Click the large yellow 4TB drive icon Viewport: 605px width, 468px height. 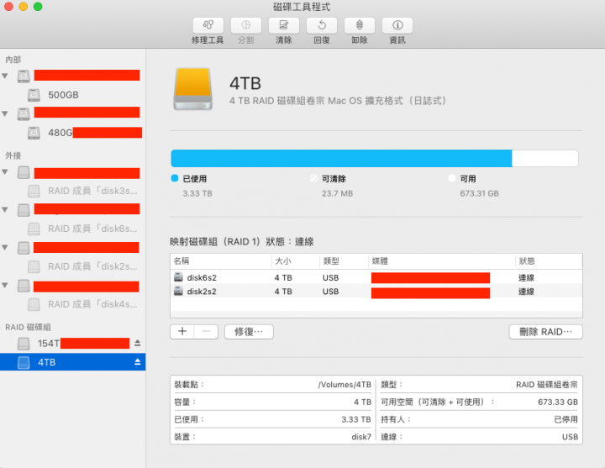pos(193,89)
